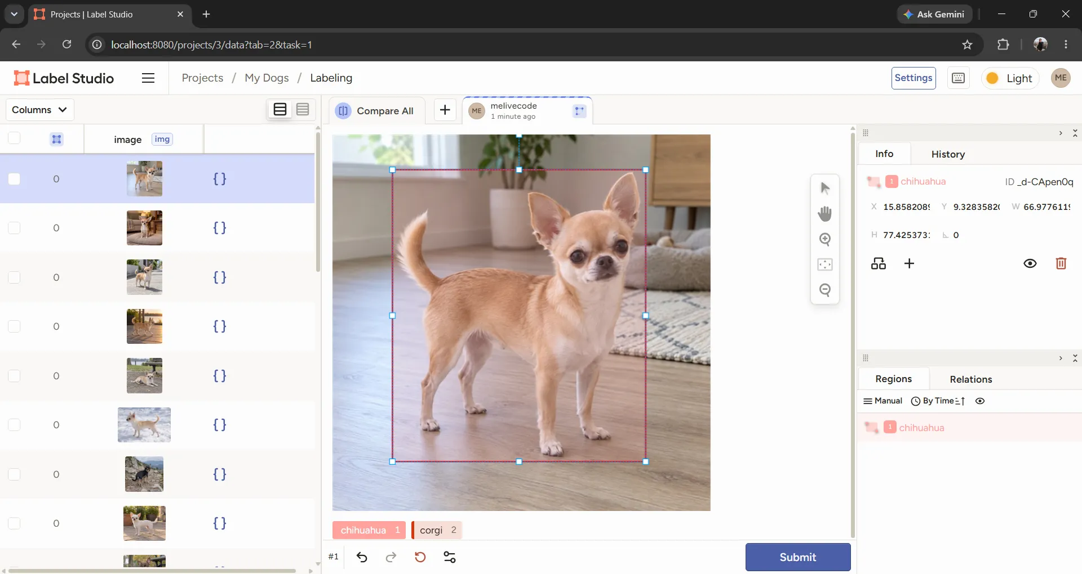Check the second task row checkbox

(x=14, y=228)
